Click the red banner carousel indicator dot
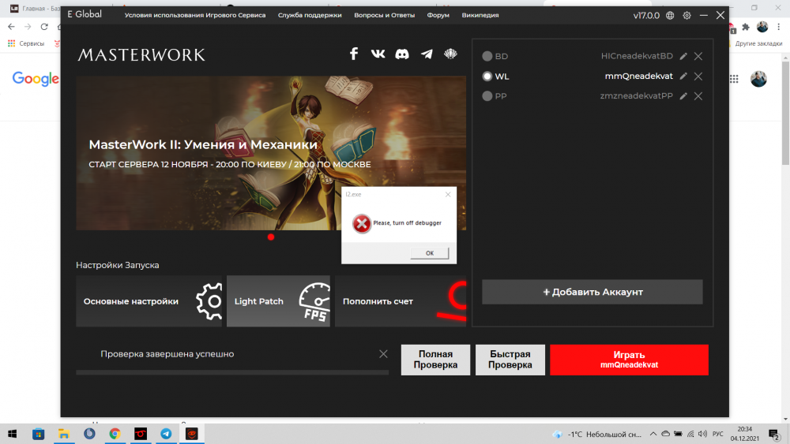Viewport: 790px width, 444px height. point(271,237)
